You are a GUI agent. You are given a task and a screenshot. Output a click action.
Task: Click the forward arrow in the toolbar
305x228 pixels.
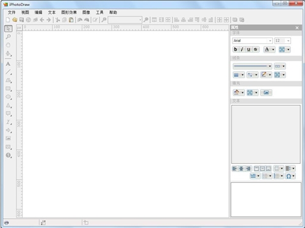49,20
